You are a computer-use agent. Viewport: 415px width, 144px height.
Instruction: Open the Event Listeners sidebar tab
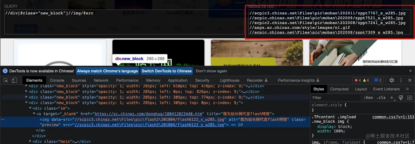(386, 89)
